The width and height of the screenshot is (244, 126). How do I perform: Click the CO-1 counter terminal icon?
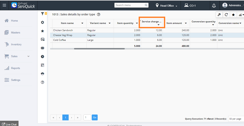pyautogui.click(x=186, y=6)
